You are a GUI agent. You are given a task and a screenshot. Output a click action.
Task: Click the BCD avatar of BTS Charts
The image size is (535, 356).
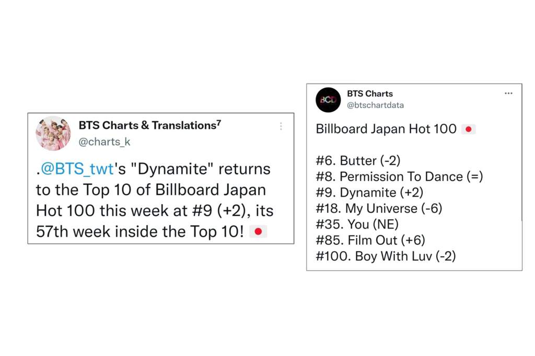point(328,100)
